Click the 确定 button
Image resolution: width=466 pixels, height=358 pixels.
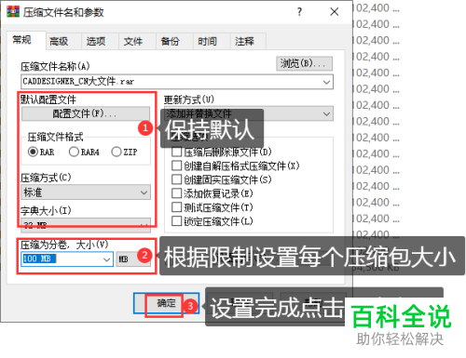click(167, 303)
